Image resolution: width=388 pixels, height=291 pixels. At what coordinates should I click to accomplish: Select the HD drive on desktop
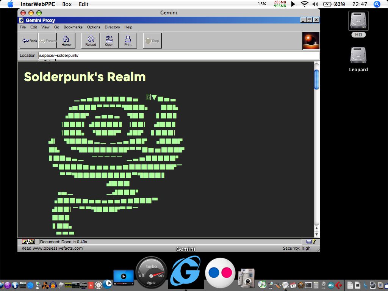tap(358, 24)
